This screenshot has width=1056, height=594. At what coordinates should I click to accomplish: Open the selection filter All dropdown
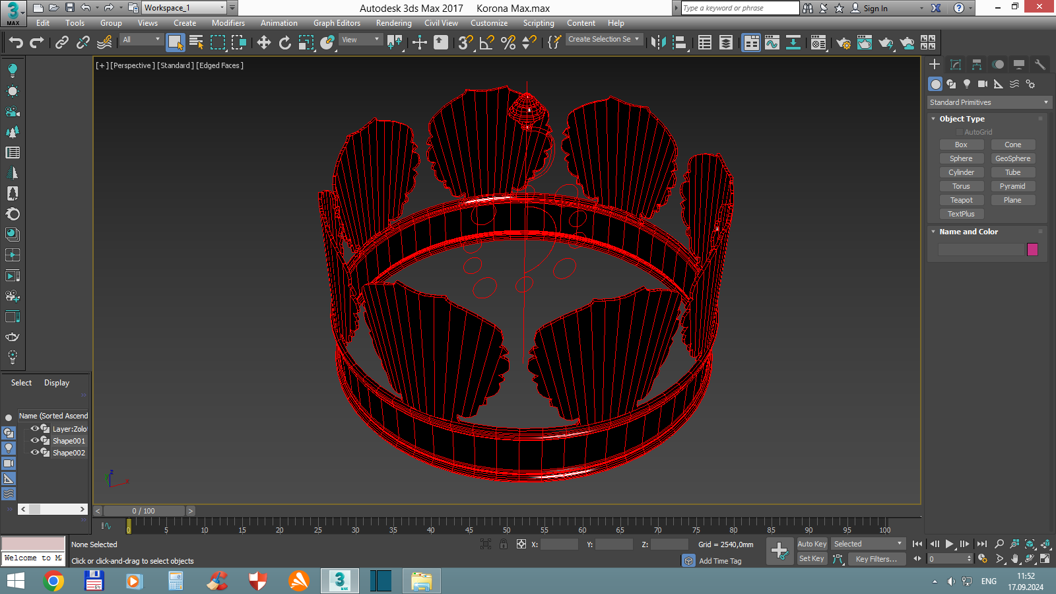(142, 40)
